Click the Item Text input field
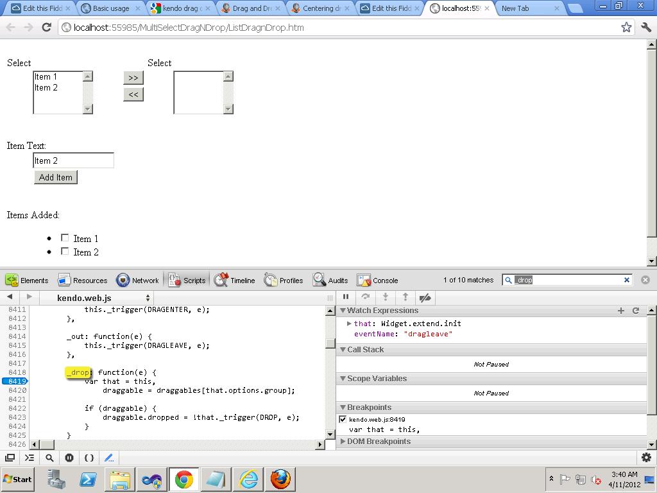The height and width of the screenshot is (493, 657). tap(73, 160)
